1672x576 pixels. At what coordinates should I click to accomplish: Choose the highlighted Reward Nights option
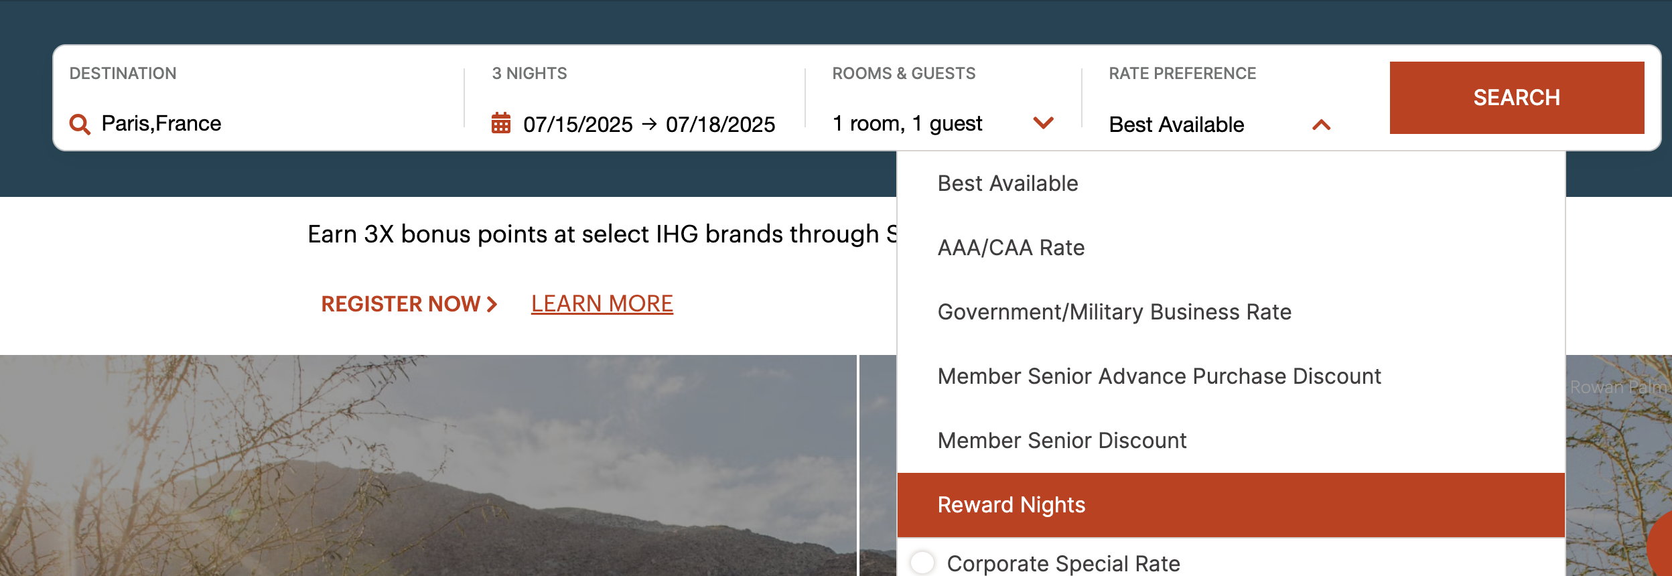(1011, 505)
